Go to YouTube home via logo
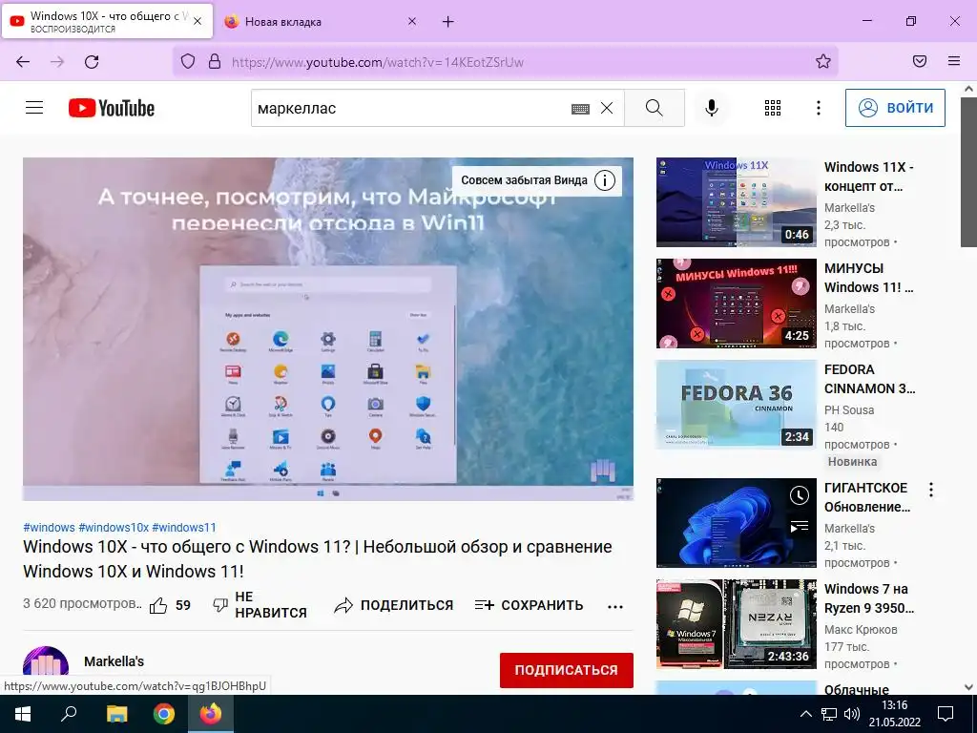 [x=112, y=108]
